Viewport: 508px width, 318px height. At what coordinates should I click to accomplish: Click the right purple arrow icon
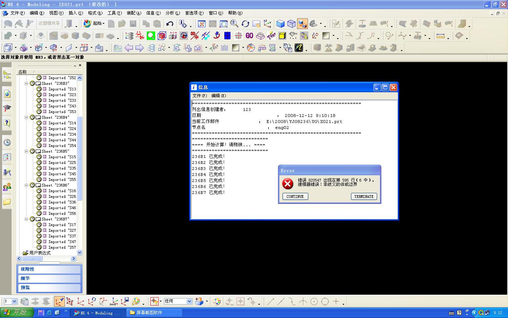pyautogui.click(x=140, y=48)
